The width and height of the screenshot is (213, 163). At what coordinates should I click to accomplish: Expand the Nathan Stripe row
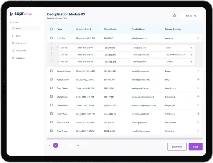click(x=198, y=79)
